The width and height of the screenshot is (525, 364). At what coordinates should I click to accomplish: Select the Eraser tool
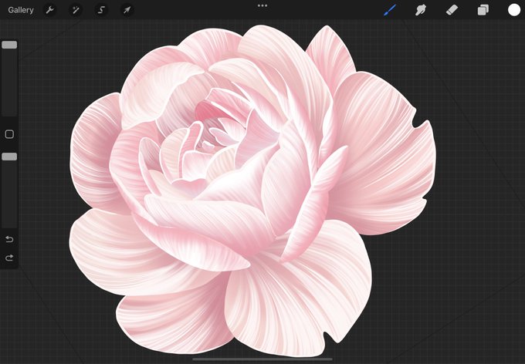point(452,10)
